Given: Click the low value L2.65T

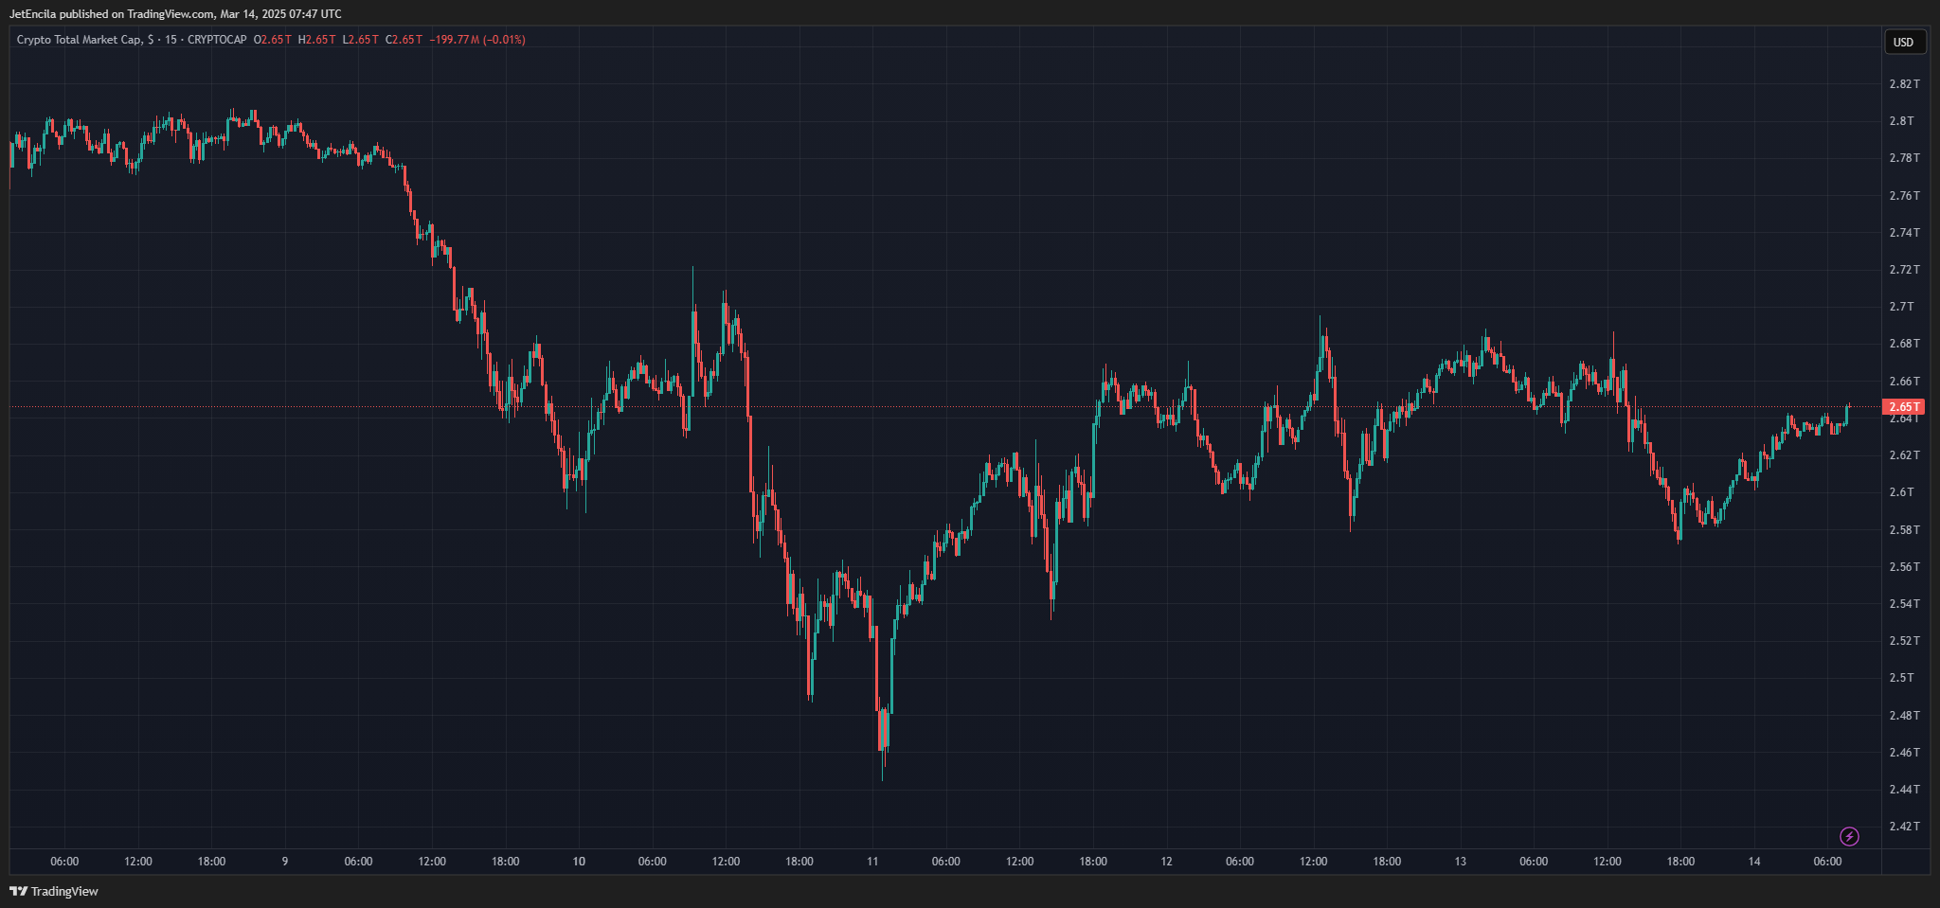Looking at the screenshot, I should 360,40.
